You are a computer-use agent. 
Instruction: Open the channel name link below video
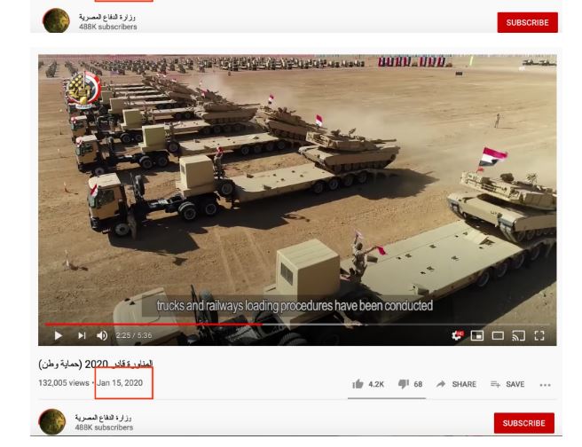click(x=103, y=418)
